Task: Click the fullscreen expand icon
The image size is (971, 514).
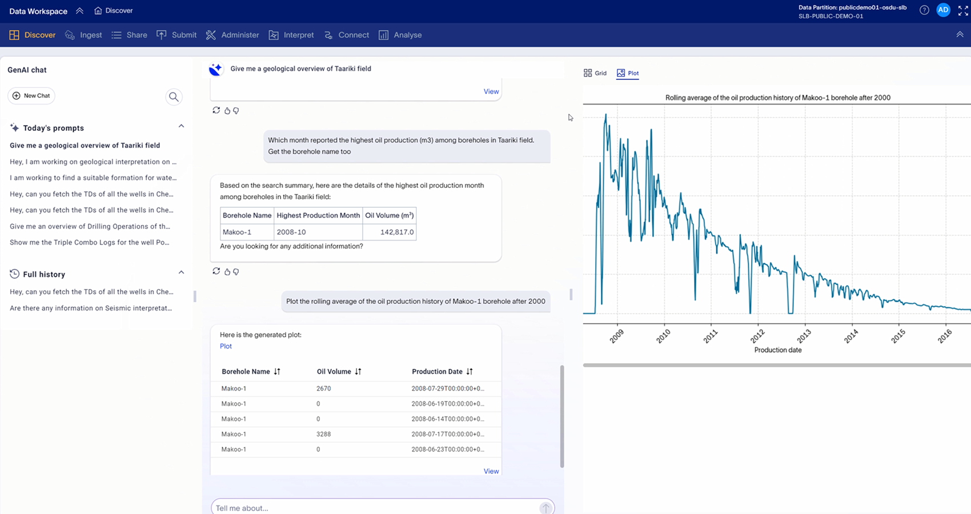Action: (x=963, y=10)
